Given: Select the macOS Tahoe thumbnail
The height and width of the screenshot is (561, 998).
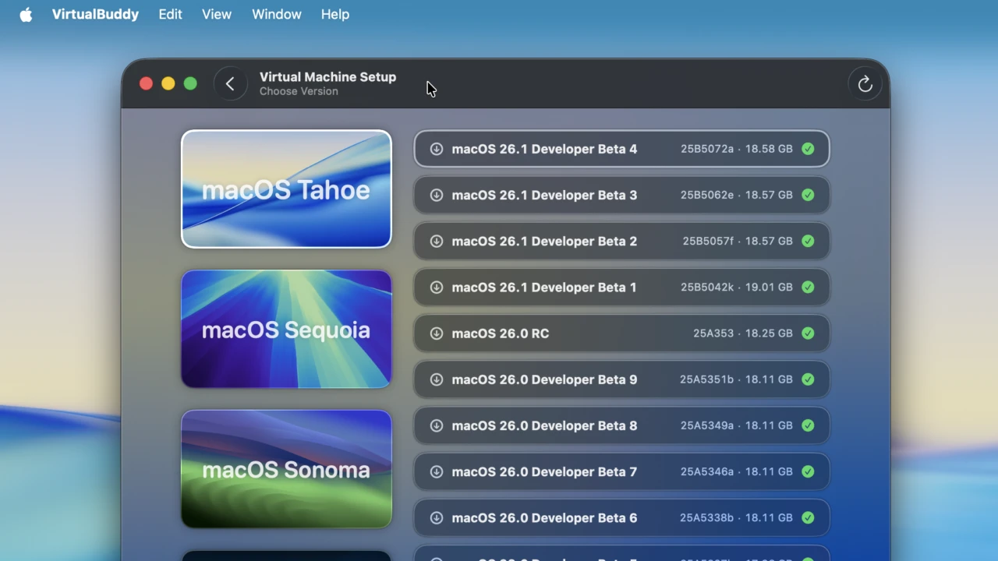Looking at the screenshot, I should click(286, 189).
